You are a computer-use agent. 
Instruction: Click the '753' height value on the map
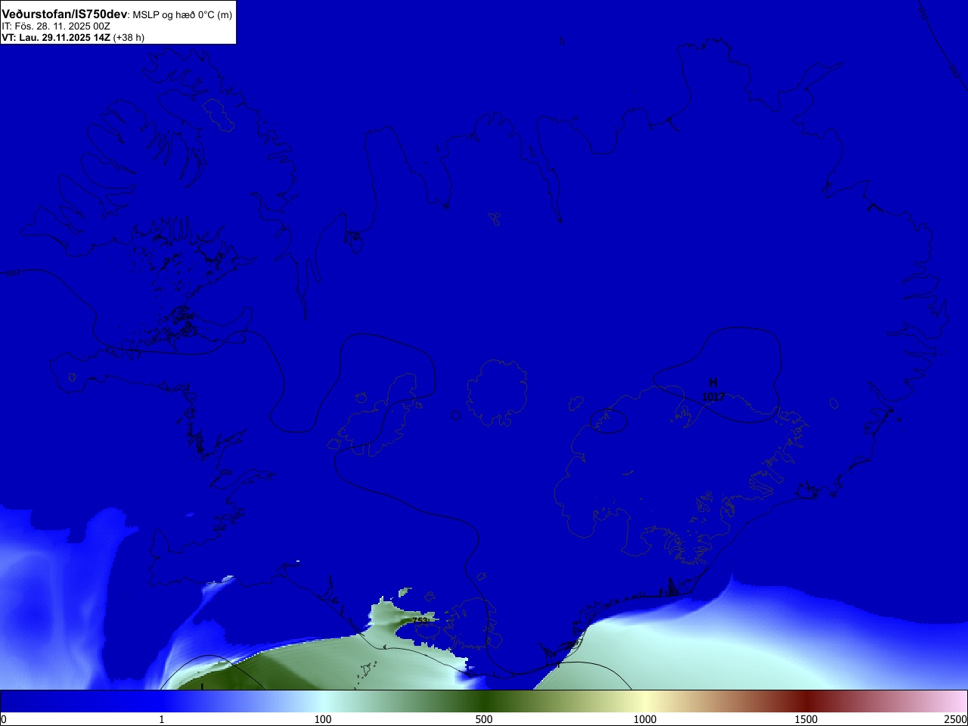tap(420, 621)
